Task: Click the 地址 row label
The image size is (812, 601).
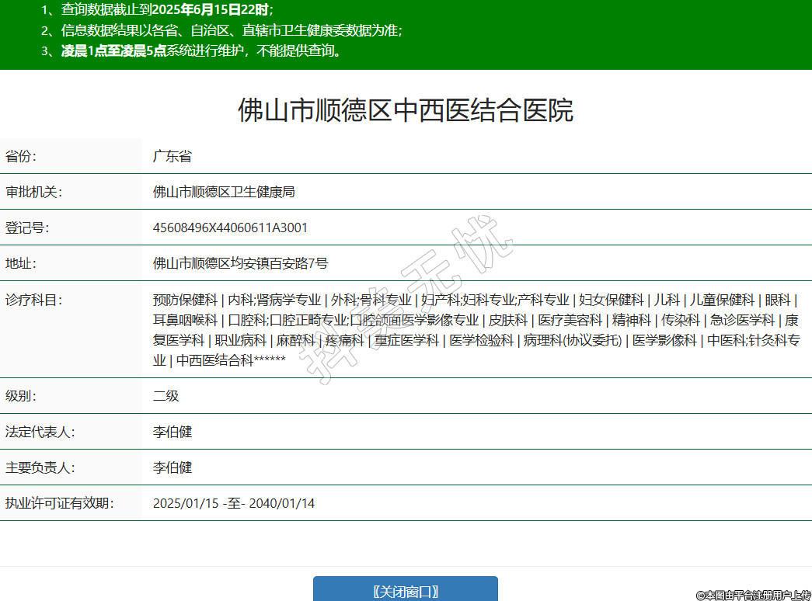Action: 21,263
